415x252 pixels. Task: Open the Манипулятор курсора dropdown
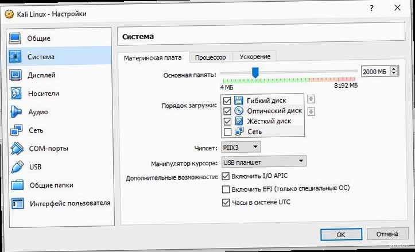click(x=263, y=161)
